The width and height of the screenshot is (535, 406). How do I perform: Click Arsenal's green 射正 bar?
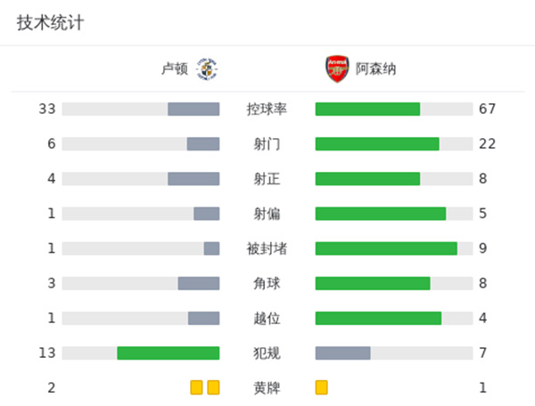coord(367,179)
